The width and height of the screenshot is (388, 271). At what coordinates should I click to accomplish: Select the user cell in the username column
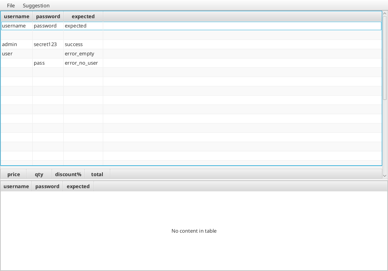pos(16,53)
